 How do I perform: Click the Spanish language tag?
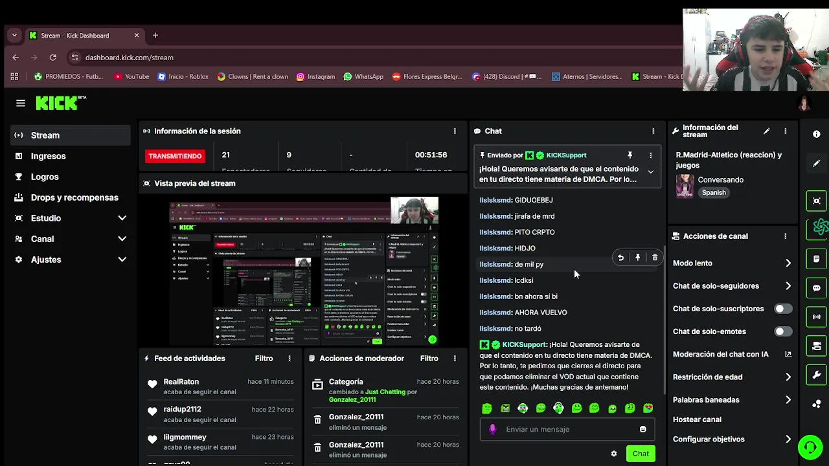point(714,193)
